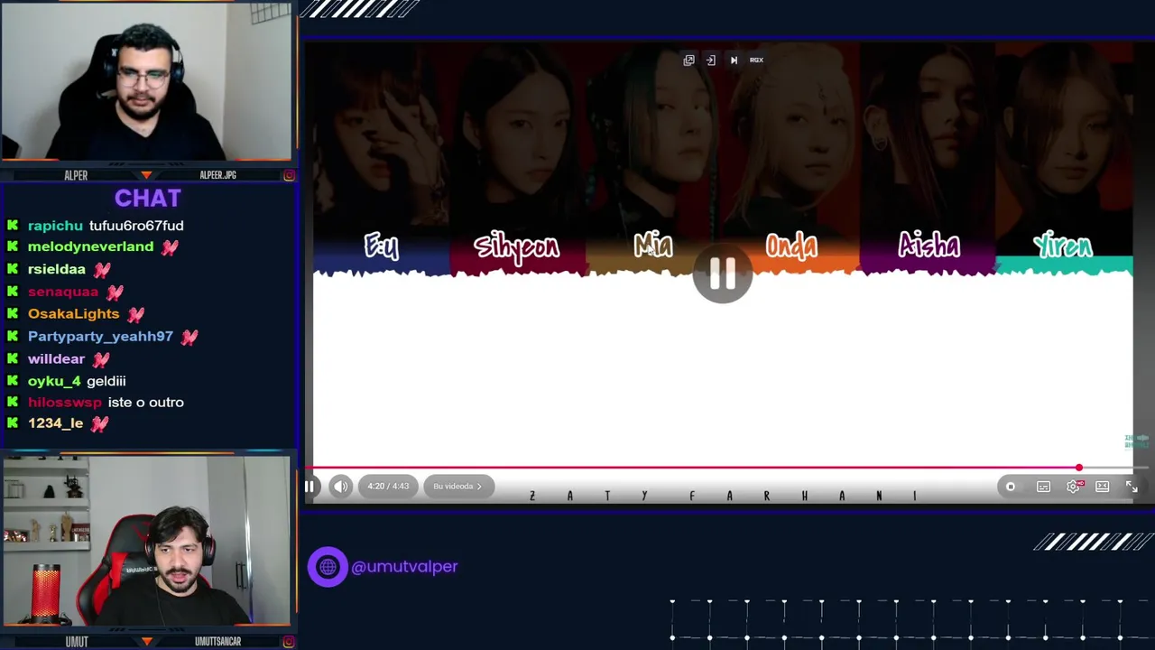
Task: Click the pop-out window icon above video
Action: pyautogui.click(x=688, y=60)
